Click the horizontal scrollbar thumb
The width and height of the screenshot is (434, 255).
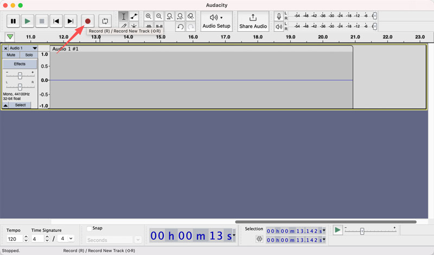[x=326, y=222]
